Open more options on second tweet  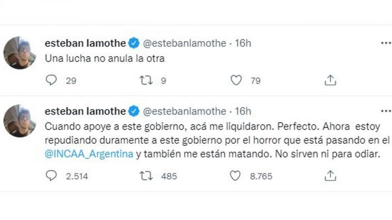385,111
